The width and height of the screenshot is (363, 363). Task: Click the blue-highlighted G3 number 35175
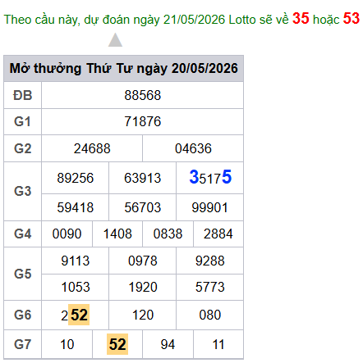210,177
